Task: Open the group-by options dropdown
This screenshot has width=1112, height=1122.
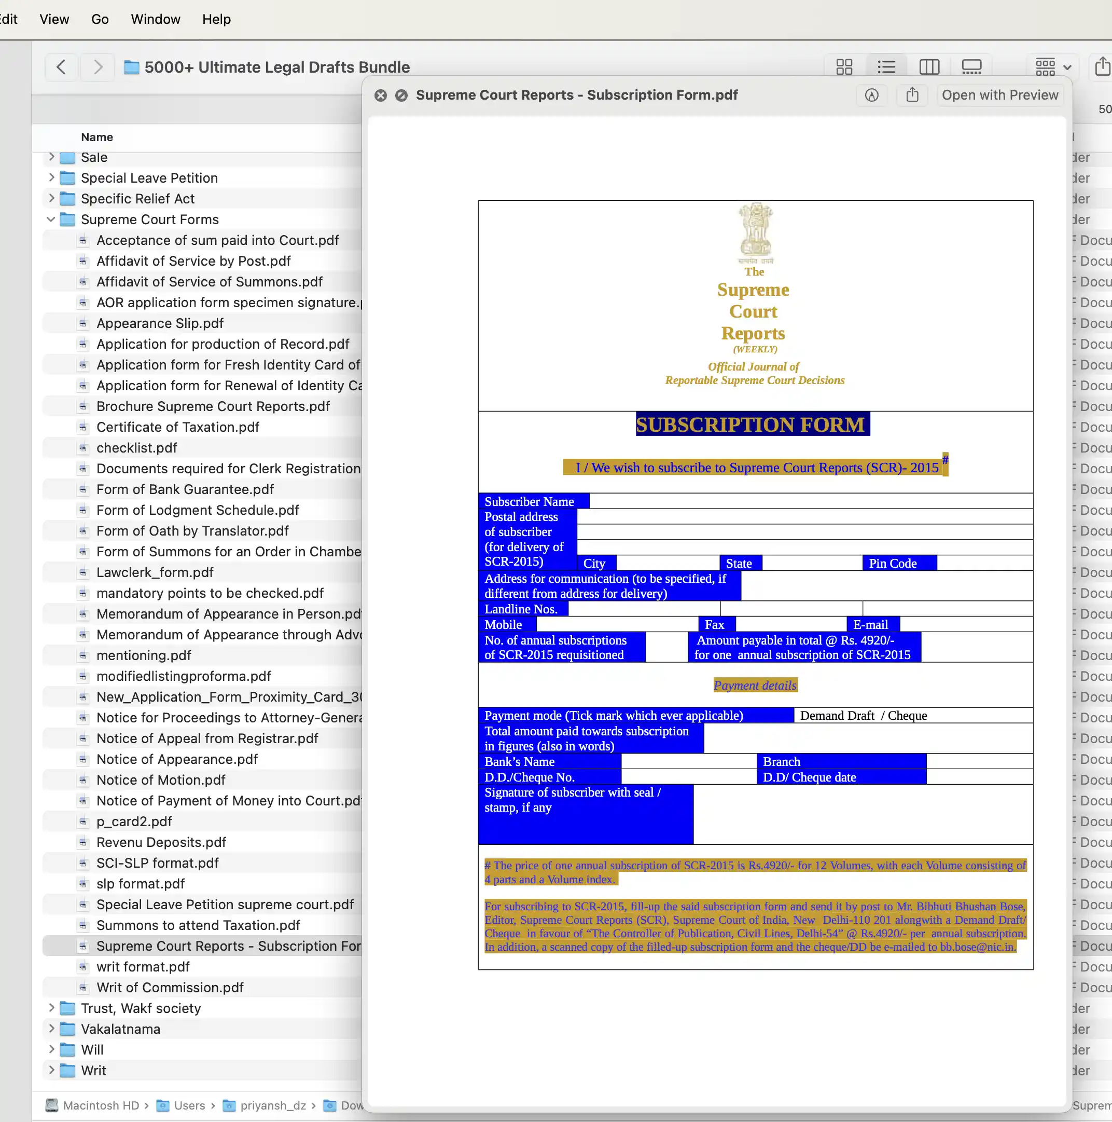Action: pos(1053,67)
